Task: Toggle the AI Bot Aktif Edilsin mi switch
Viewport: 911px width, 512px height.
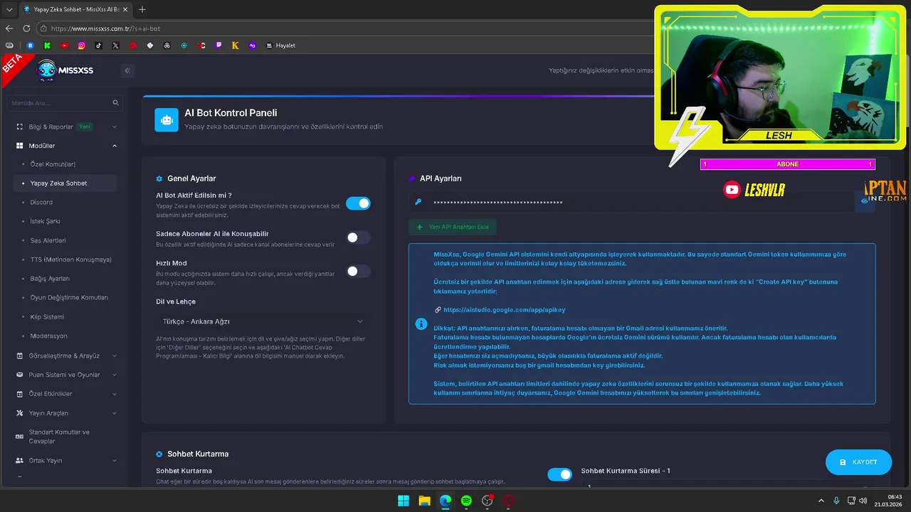Action: (358, 203)
